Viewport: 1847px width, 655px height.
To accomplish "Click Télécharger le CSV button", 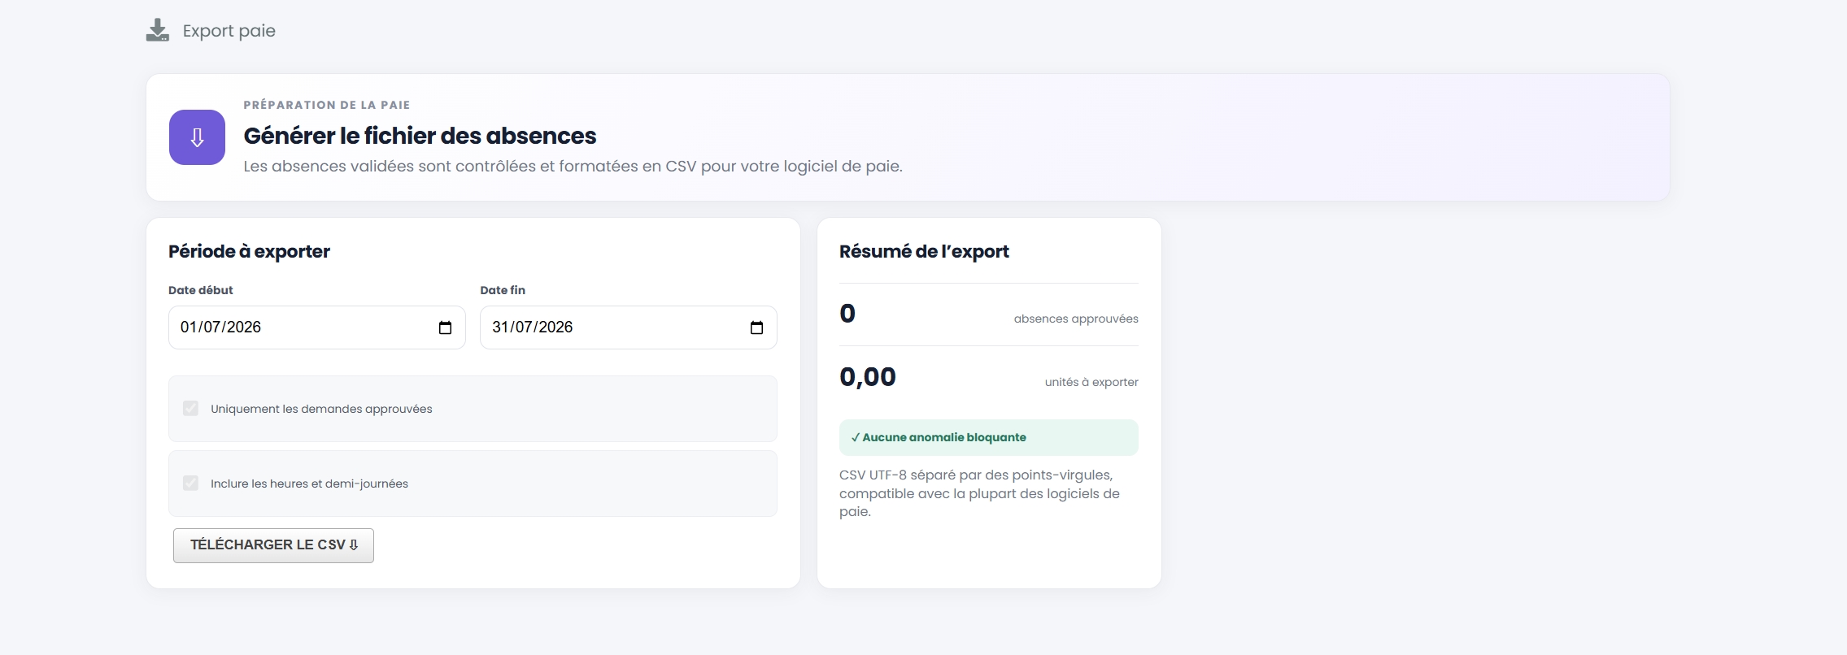I will click(x=273, y=545).
